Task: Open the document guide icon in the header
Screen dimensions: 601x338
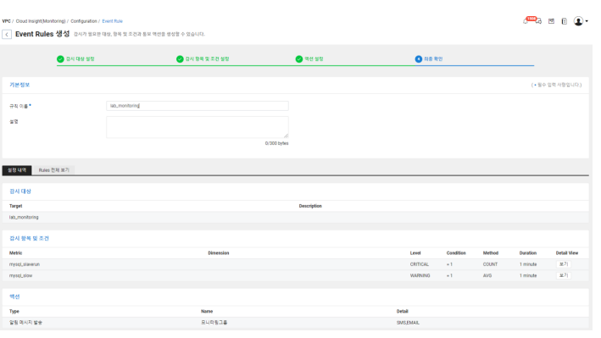Action: 565,21
